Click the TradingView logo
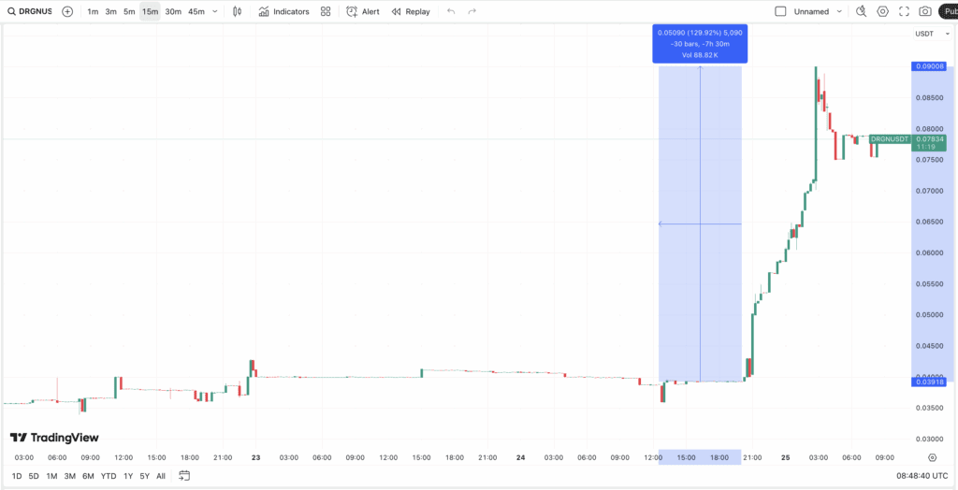The width and height of the screenshot is (958, 490). tap(54, 438)
